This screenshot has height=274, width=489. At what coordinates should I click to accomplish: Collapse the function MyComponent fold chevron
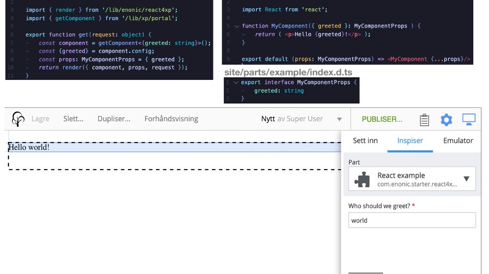(237, 27)
